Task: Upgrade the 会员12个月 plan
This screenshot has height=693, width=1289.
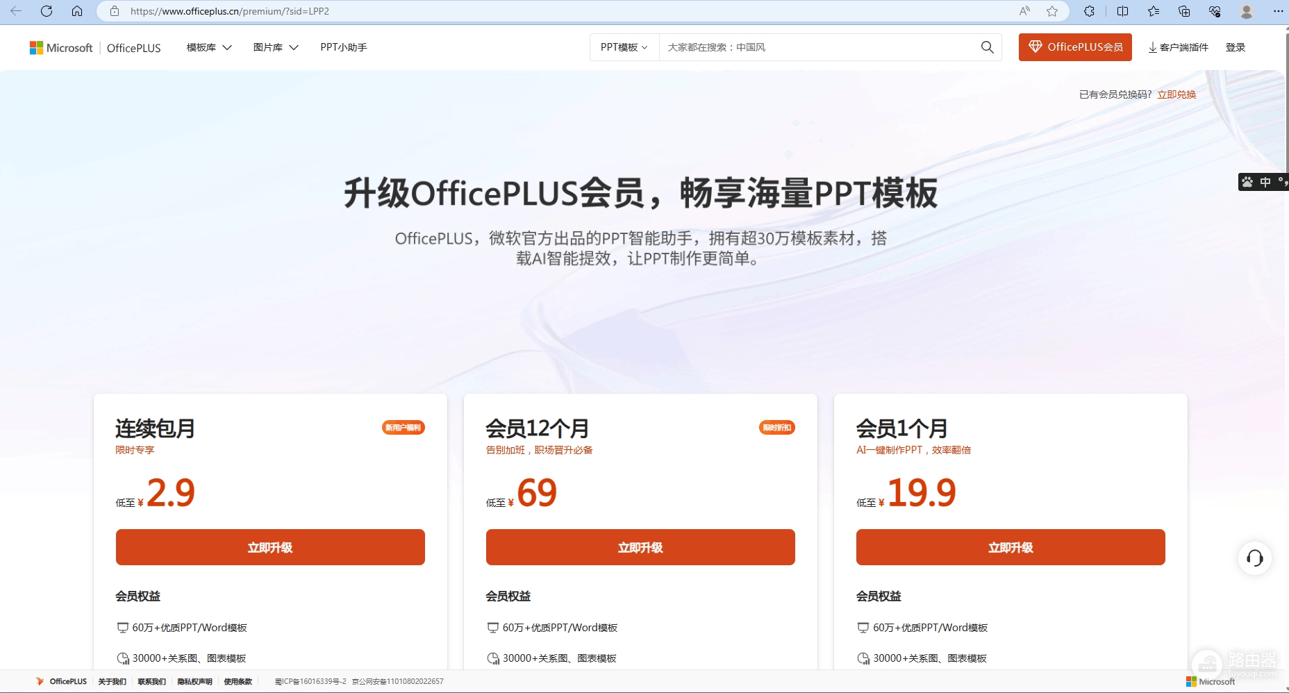Action: pyautogui.click(x=640, y=547)
